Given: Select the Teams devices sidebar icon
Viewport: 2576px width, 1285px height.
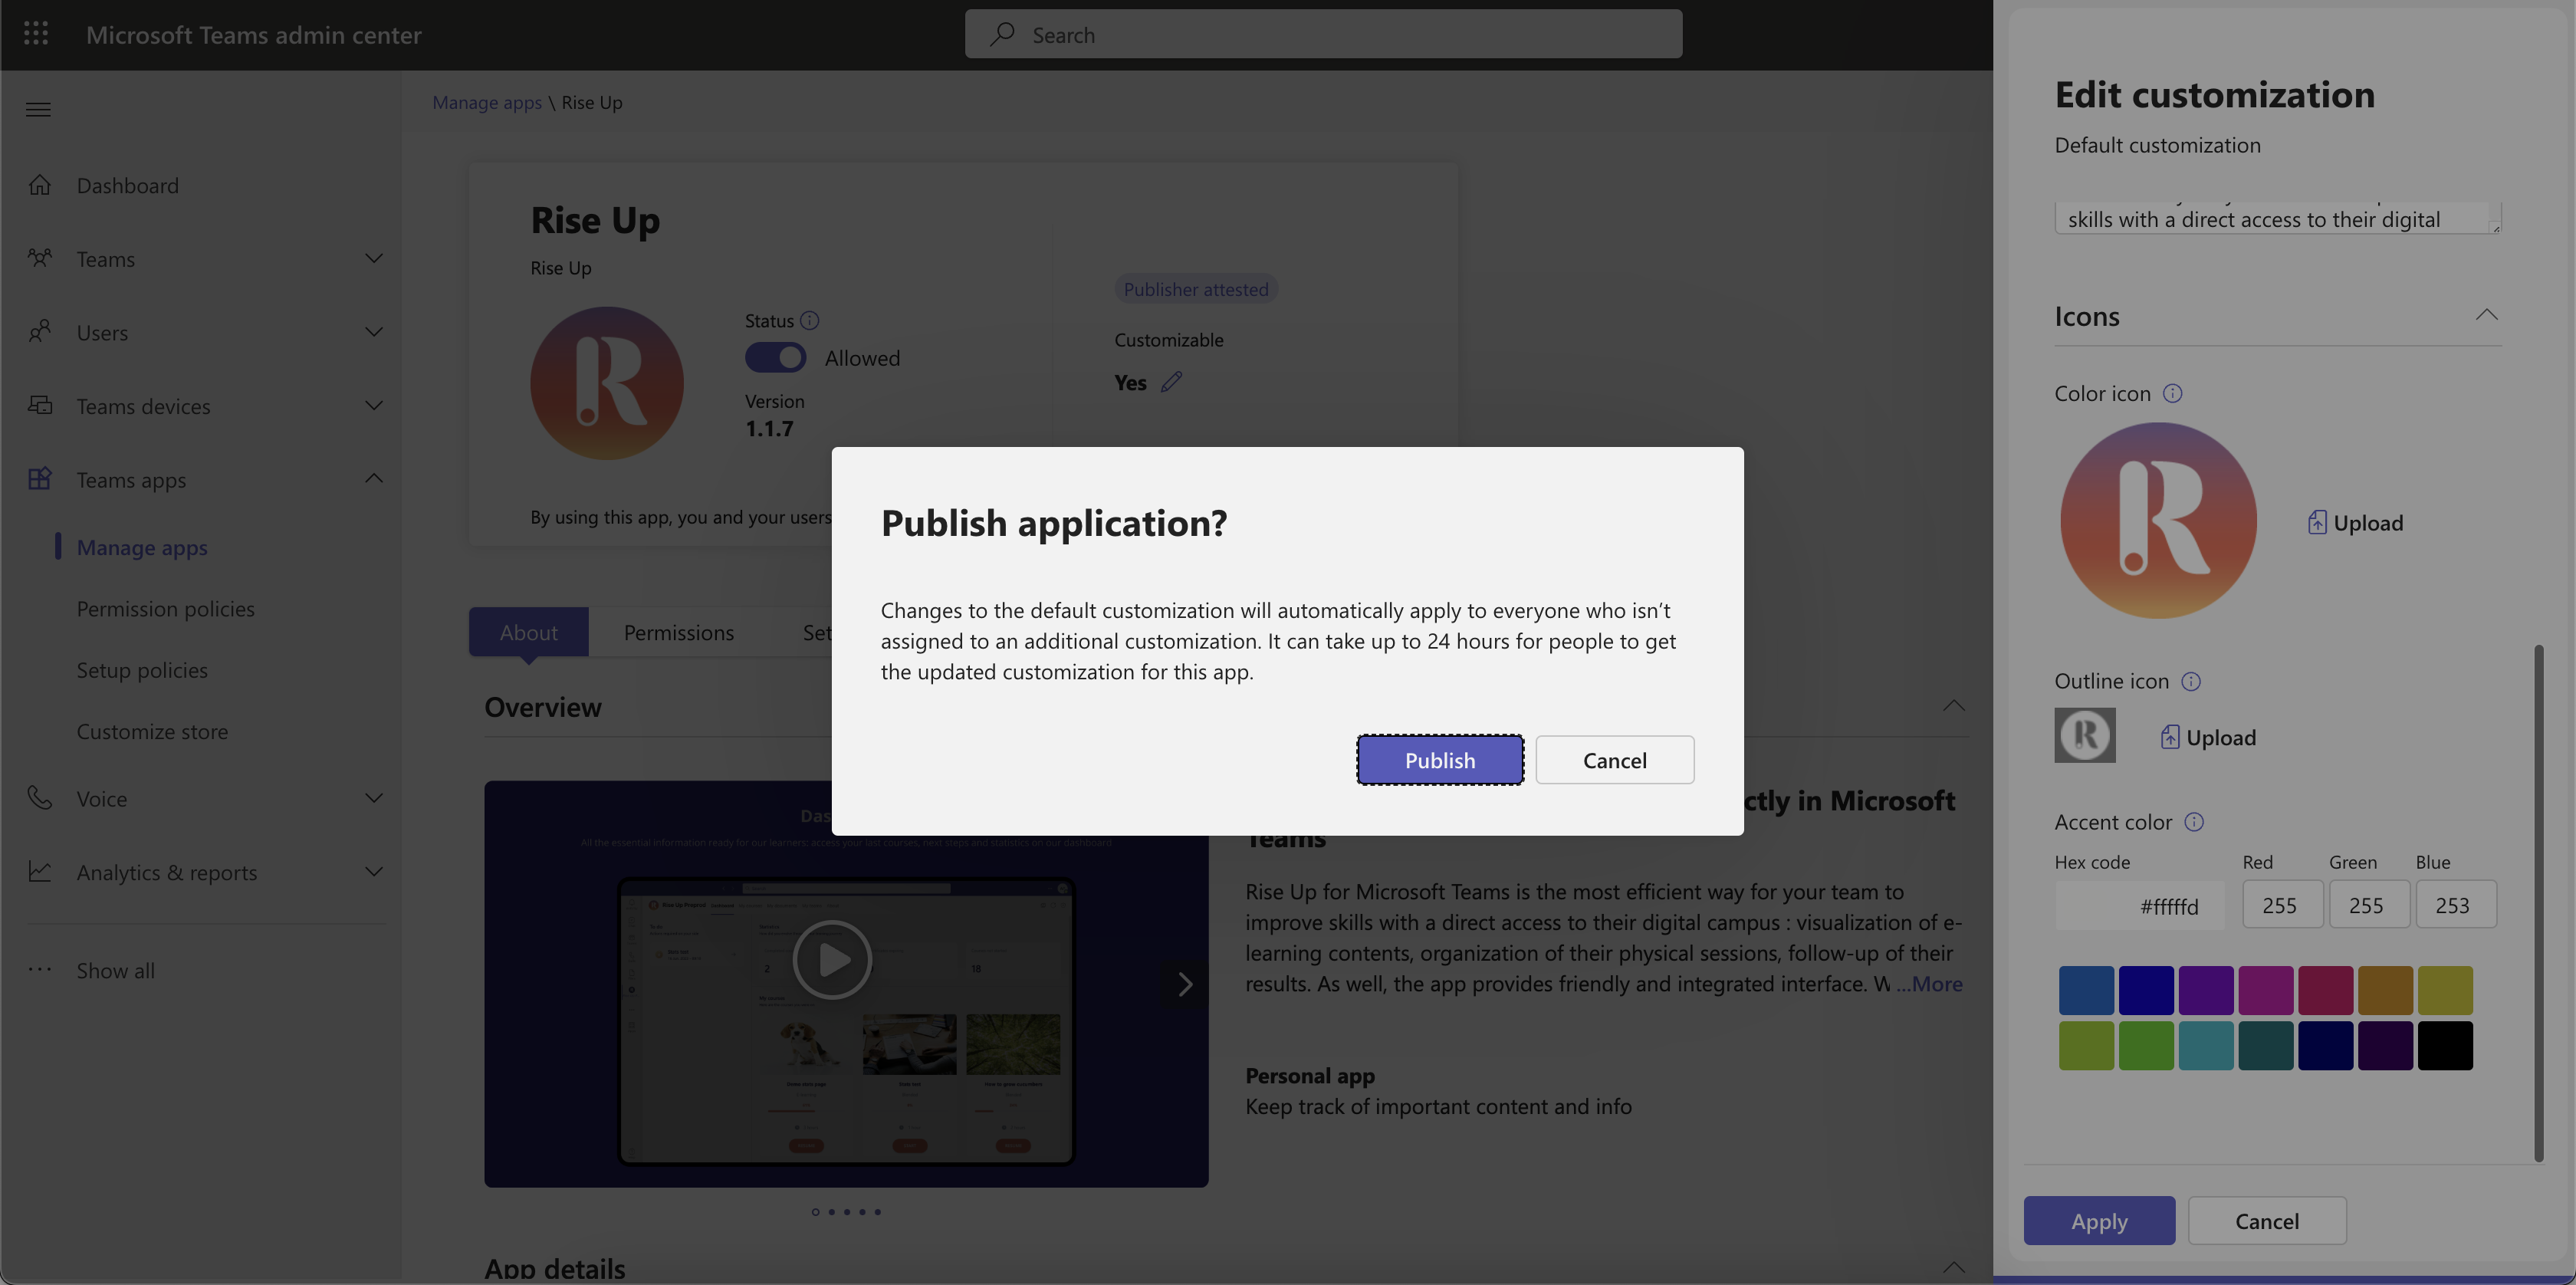Looking at the screenshot, I should [41, 405].
